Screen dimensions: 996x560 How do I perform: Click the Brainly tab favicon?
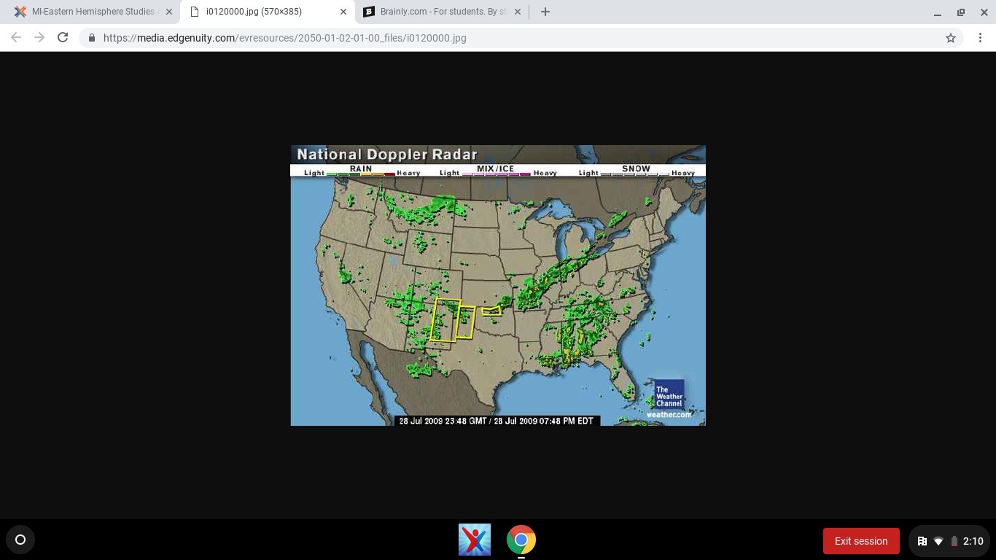coord(369,12)
